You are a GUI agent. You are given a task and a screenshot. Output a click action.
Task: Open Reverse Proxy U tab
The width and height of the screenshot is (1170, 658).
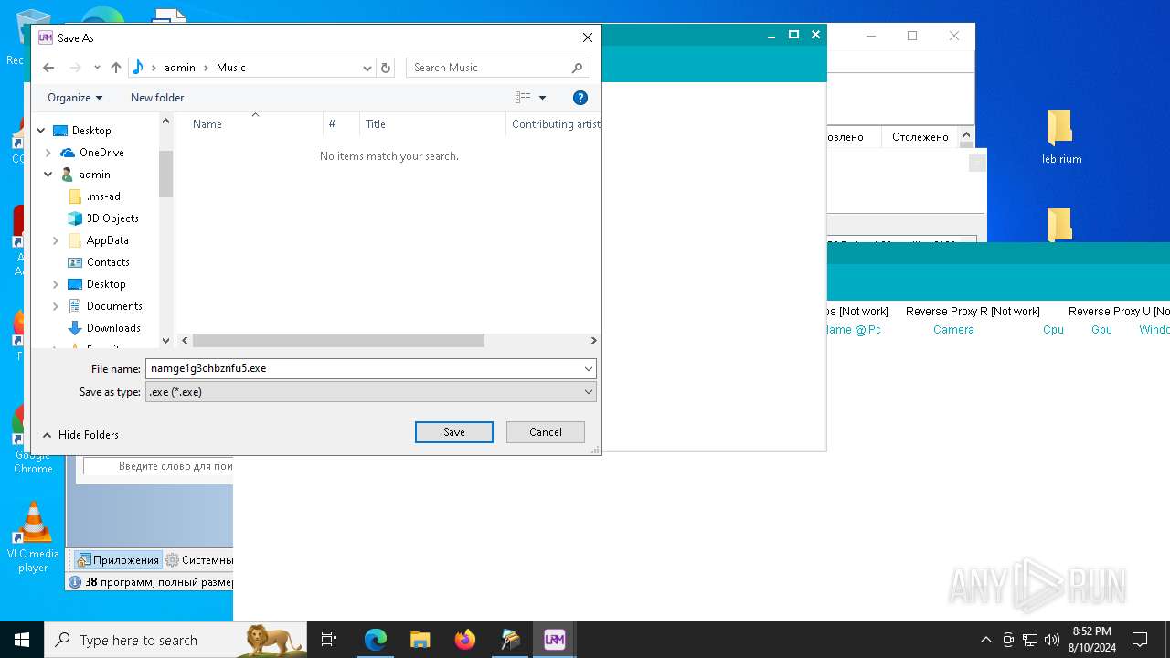[x=1119, y=312]
